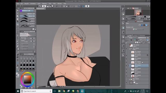Hide Layer 9 with its eye icon
This screenshot has width=166, height=93.
(126, 69)
